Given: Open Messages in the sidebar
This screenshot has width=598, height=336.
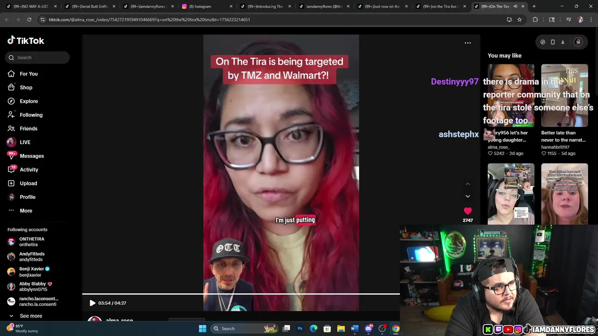Looking at the screenshot, I should 31,156.
